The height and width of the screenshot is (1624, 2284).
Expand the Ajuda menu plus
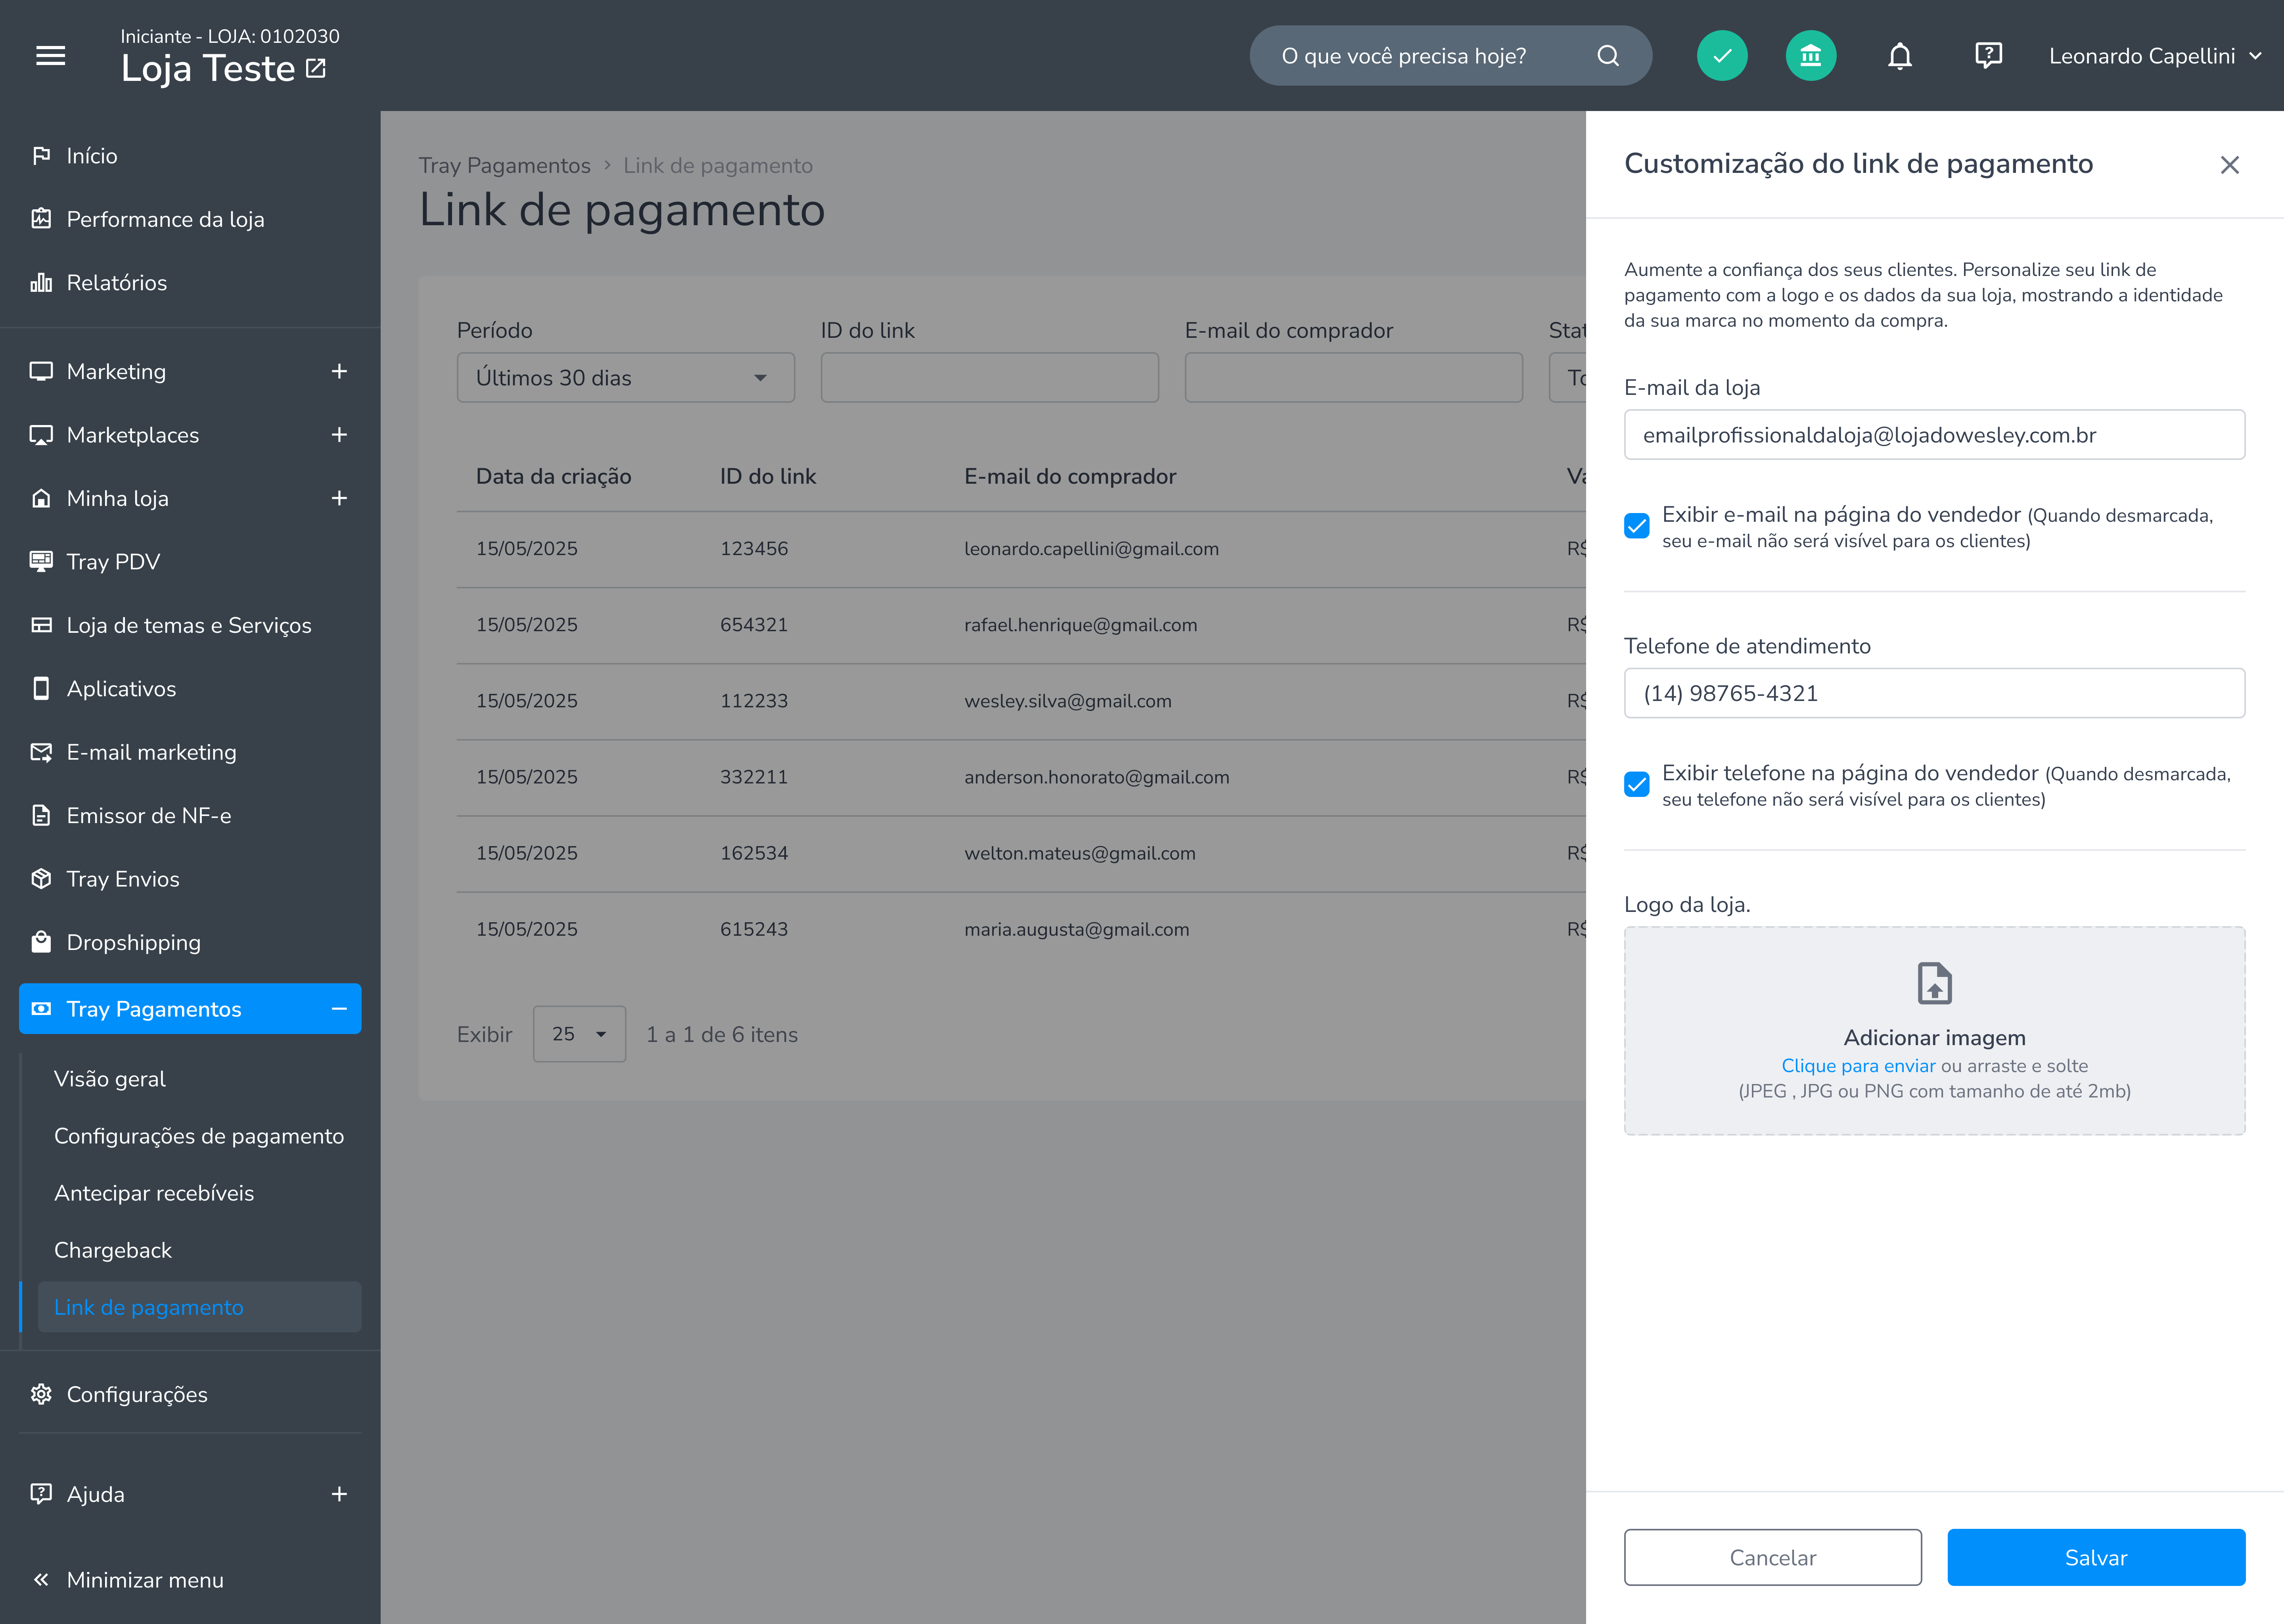pos(339,1494)
